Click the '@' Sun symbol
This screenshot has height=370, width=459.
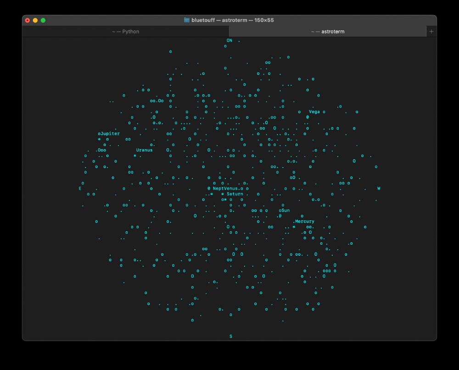click(x=280, y=216)
